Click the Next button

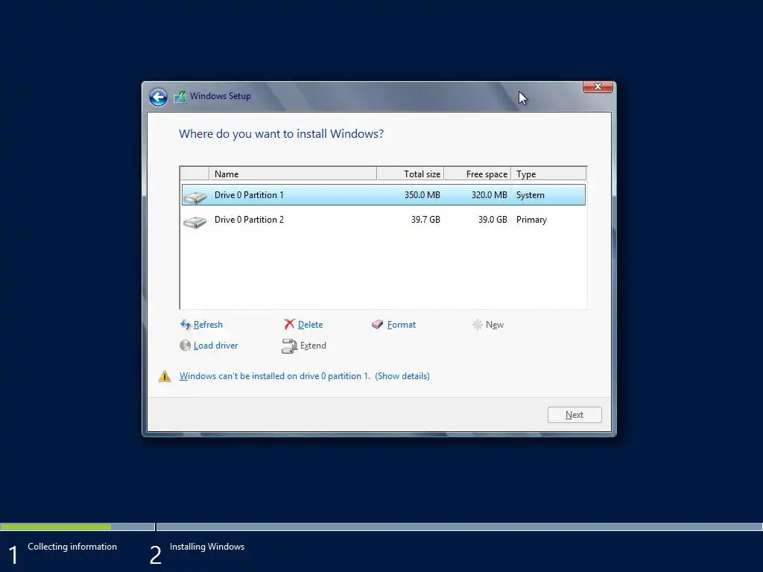[x=574, y=415]
